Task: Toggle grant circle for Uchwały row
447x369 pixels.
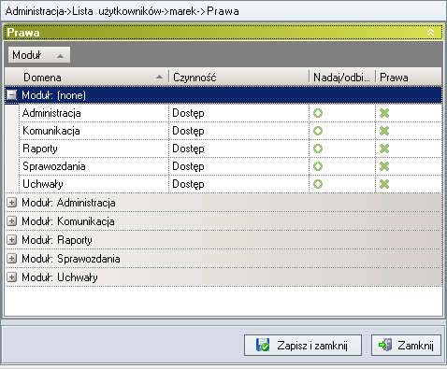Action: [x=318, y=184]
